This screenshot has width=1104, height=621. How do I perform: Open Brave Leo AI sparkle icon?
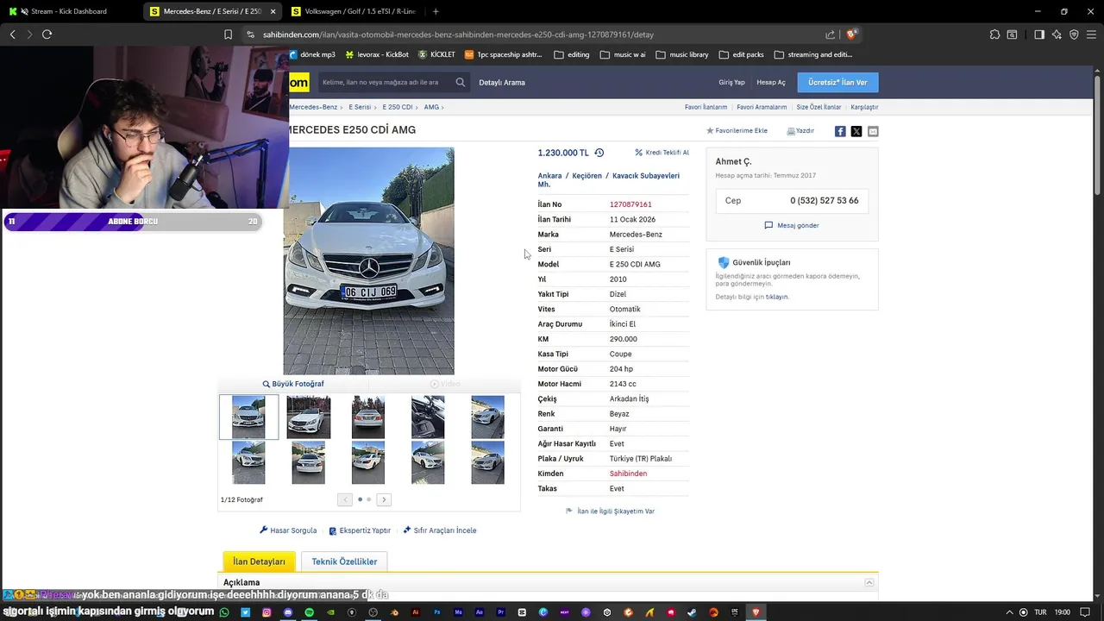1057,34
